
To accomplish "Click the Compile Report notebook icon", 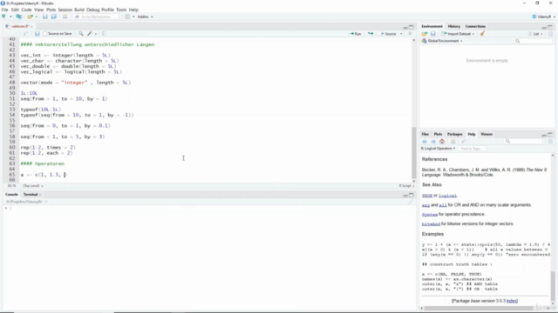I will pos(104,34).
